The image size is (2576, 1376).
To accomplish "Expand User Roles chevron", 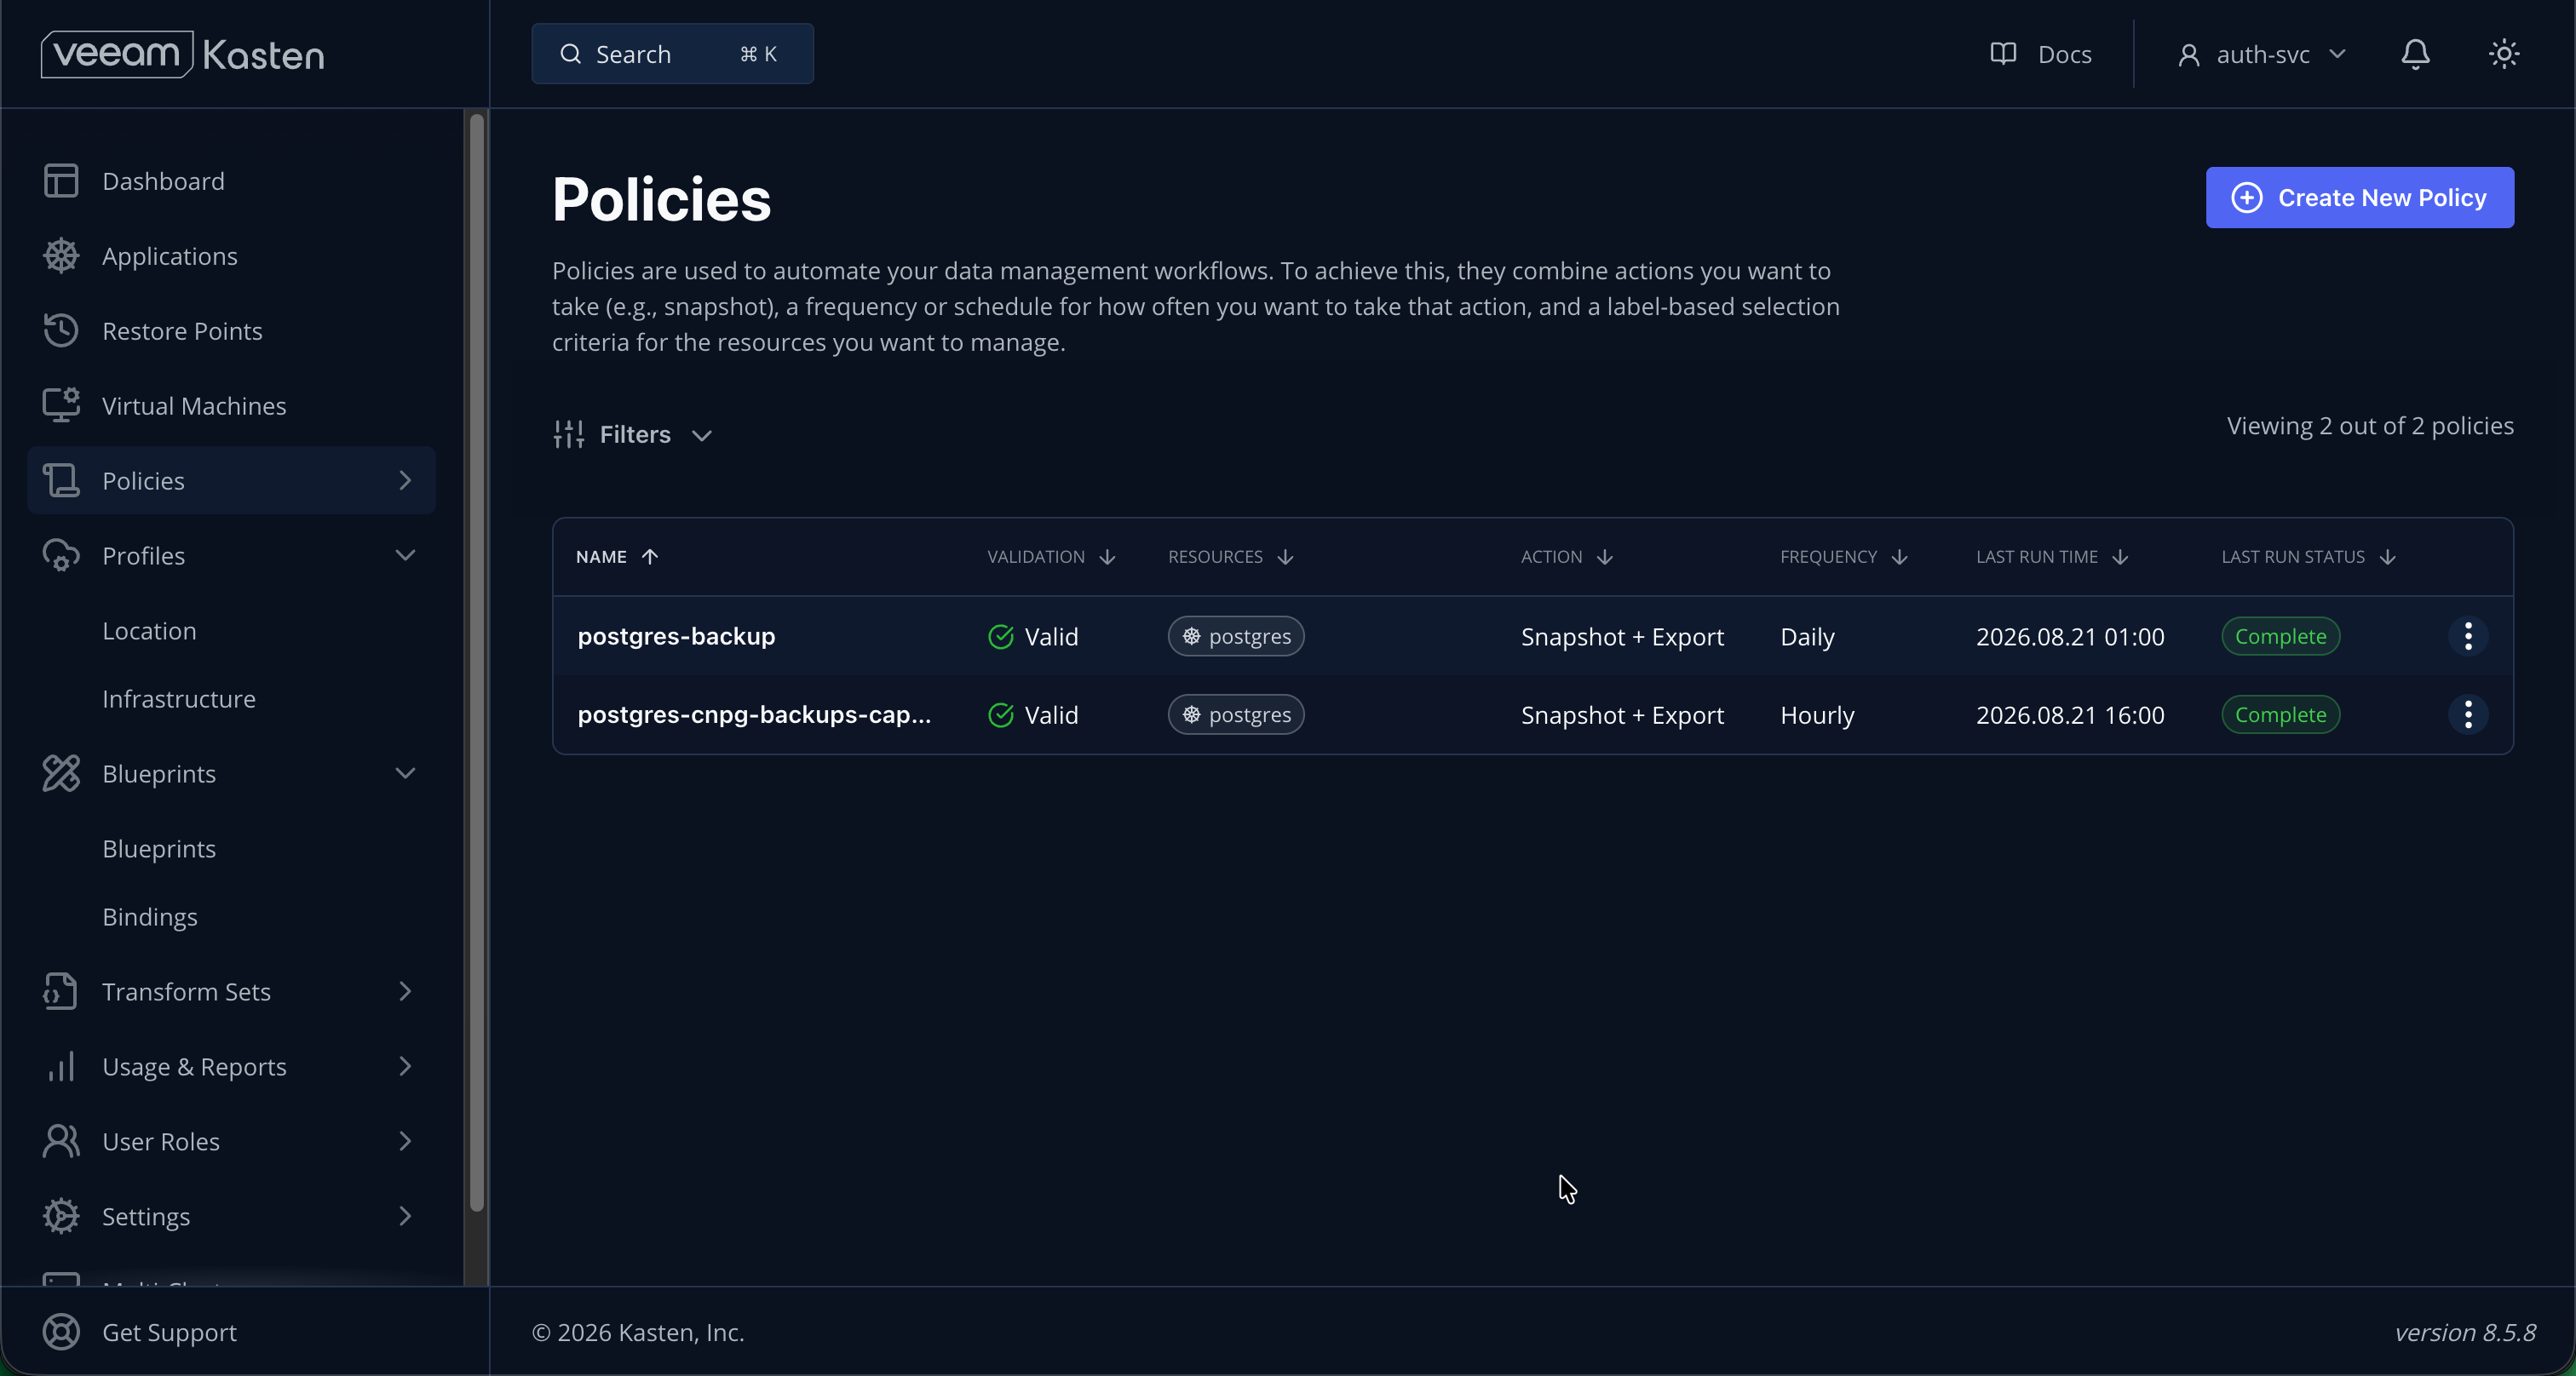I will point(405,1141).
